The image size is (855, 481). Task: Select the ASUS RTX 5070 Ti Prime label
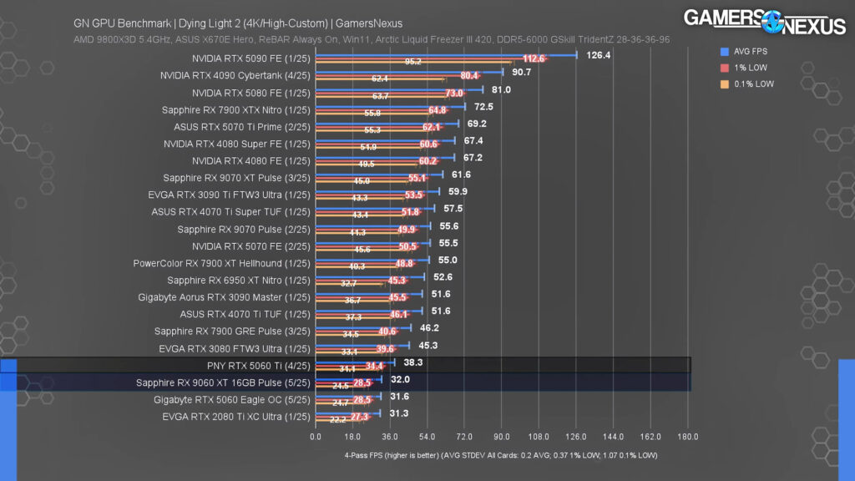click(242, 127)
